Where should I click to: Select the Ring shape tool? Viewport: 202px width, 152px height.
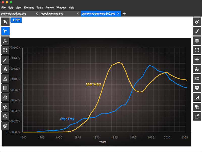pyautogui.click(x=5, y=126)
